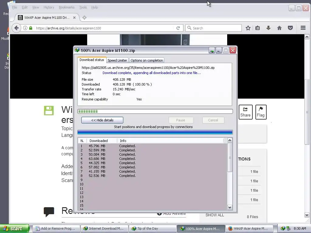
Task: Open the Bookmarks menu
Action: (x=67, y=7)
